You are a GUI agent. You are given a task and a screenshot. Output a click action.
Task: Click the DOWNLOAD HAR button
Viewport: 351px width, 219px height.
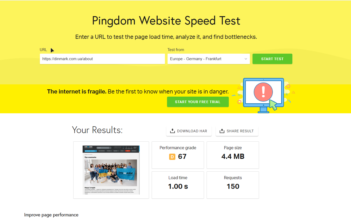coord(189,131)
